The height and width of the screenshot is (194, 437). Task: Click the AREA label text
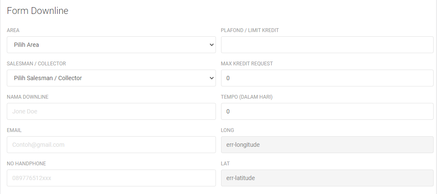(x=13, y=30)
